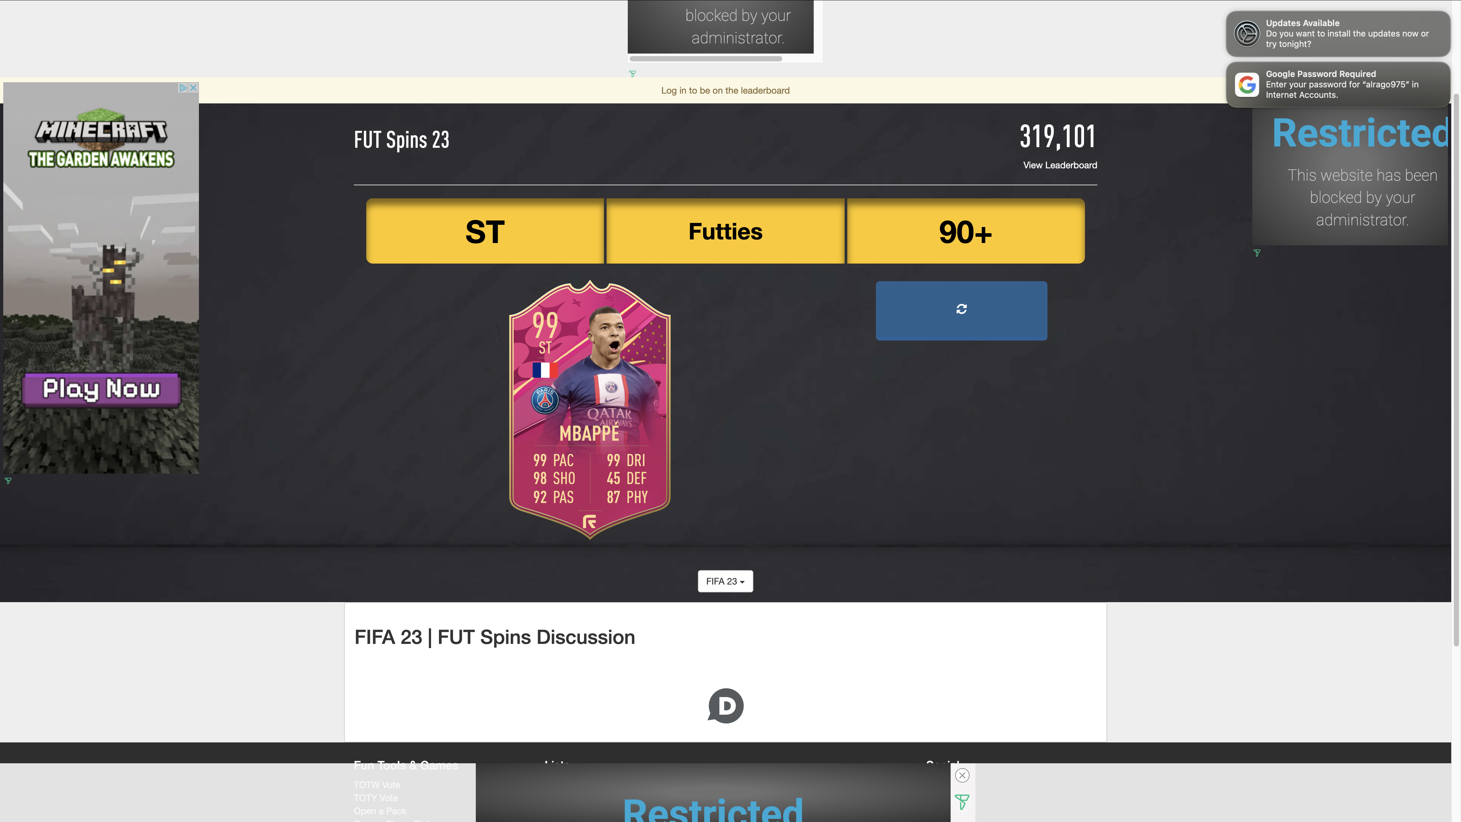Viewport: 1461px width, 822px height.
Task: Click the Mbappé Futties player card
Action: tap(590, 410)
